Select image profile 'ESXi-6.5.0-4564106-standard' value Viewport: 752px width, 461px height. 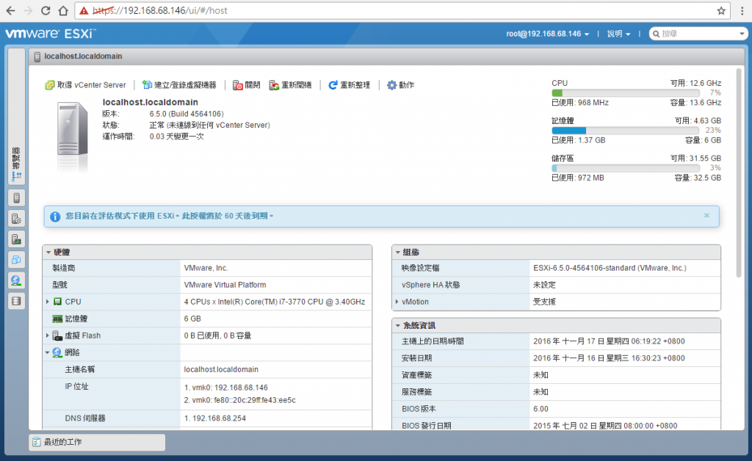tap(610, 269)
